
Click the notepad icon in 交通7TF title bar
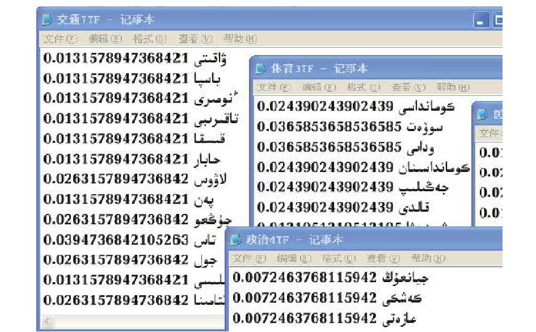coord(48,20)
